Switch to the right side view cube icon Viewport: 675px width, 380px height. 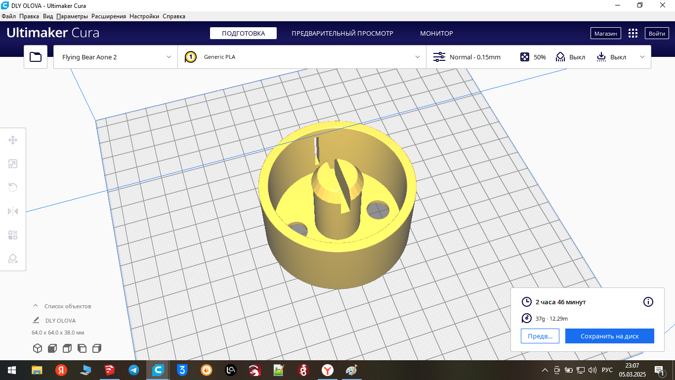[x=97, y=348]
